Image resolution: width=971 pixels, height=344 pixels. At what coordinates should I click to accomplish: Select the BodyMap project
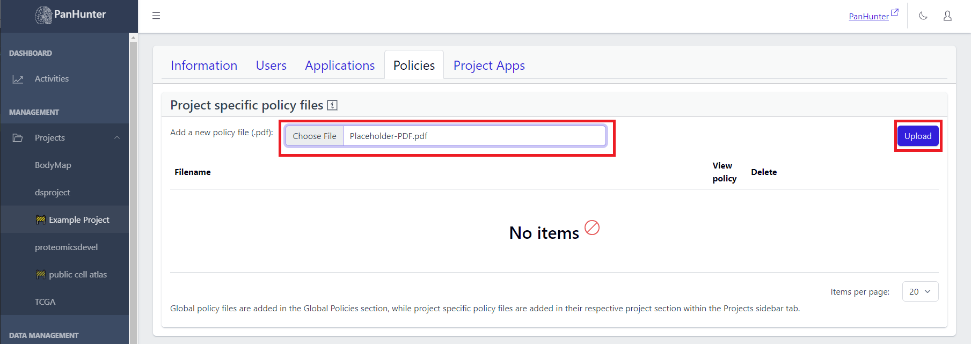(53, 165)
